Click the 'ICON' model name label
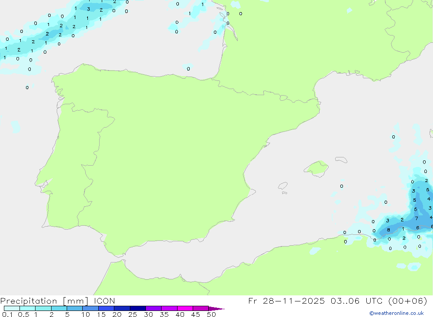Image resolution: width=433 pixels, height=317 pixels. tap(104, 301)
